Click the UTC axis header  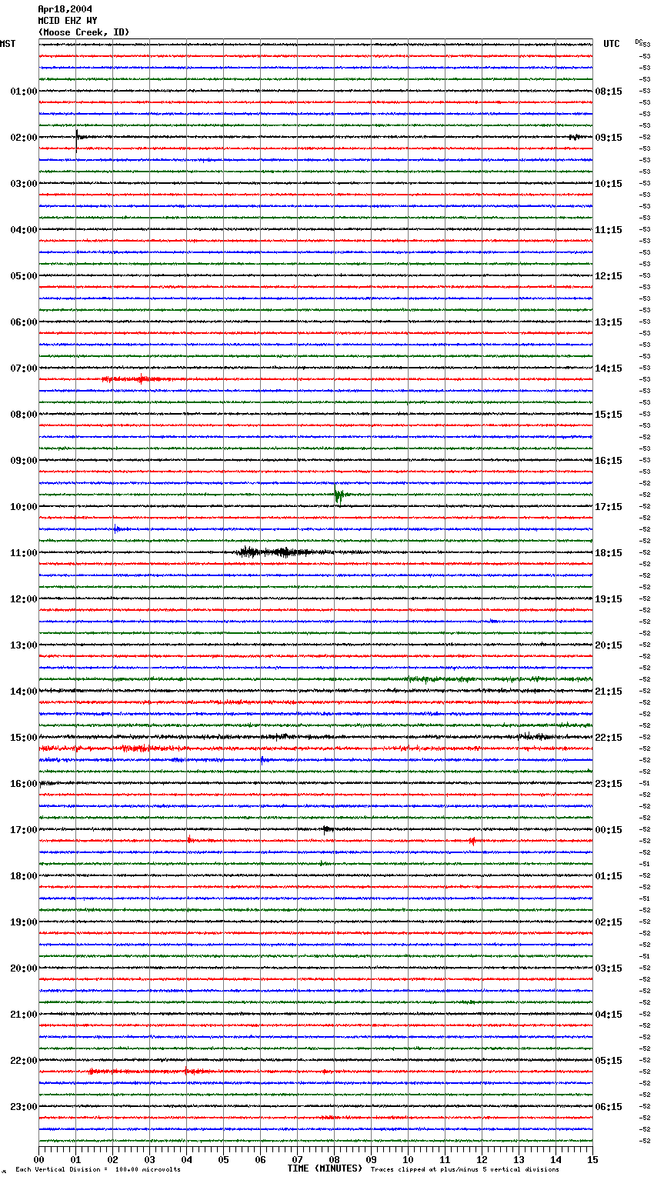pos(612,44)
